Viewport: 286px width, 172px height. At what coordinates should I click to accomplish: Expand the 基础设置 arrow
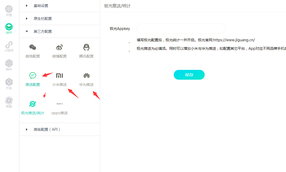click(x=27, y=6)
